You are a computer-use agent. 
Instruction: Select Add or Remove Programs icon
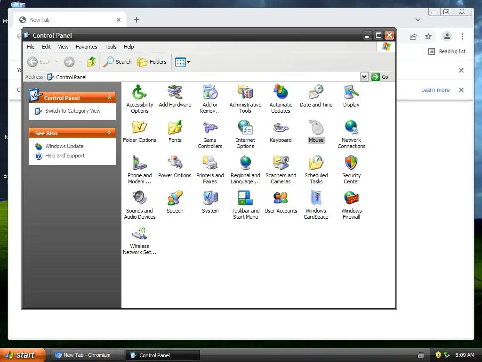tap(210, 92)
